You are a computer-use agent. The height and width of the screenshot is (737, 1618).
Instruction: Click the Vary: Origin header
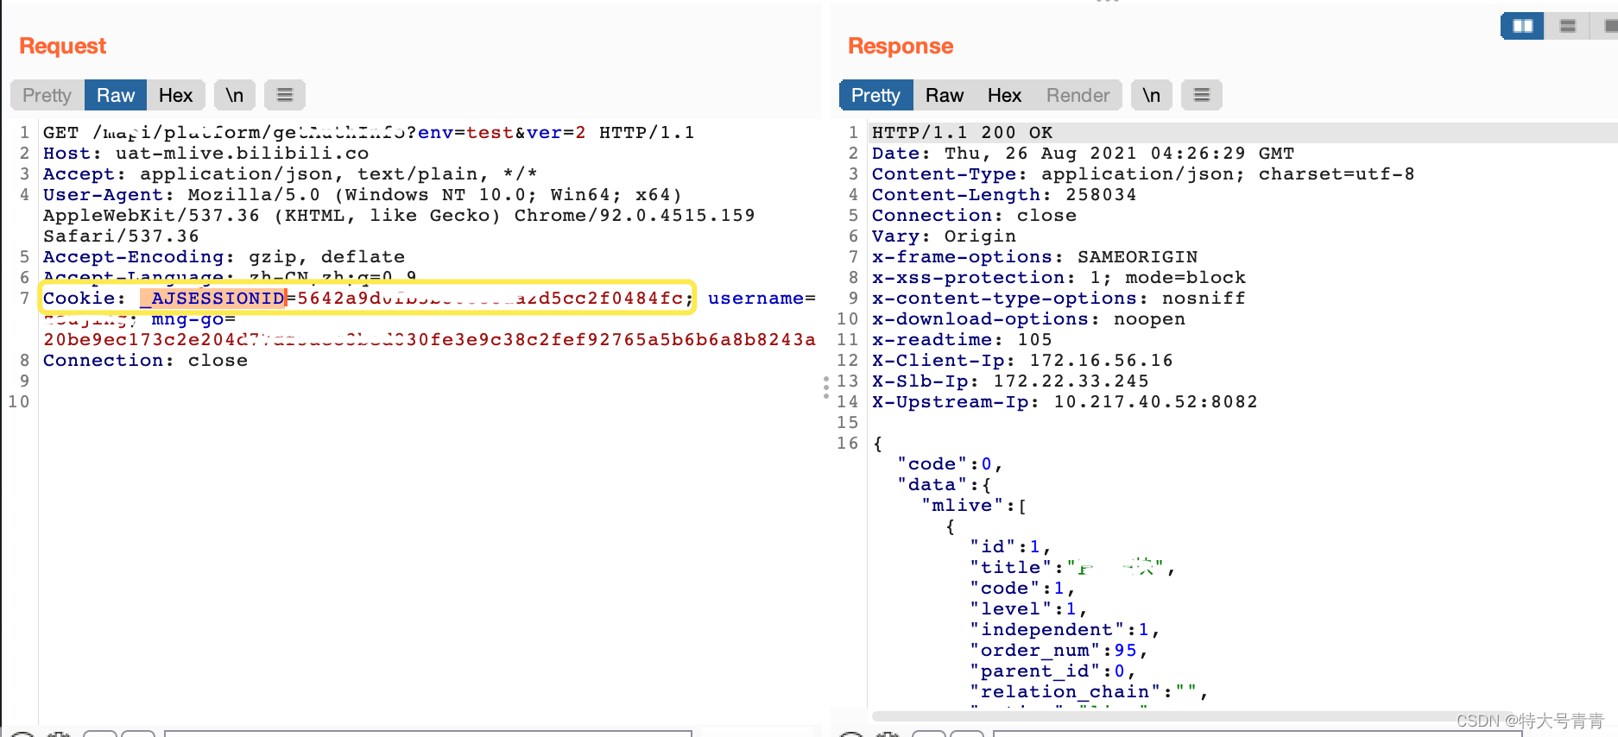(944, 236)
